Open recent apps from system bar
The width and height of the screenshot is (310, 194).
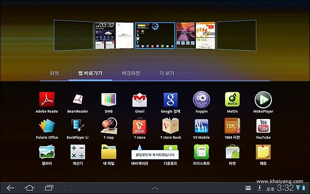click(49, 188)
